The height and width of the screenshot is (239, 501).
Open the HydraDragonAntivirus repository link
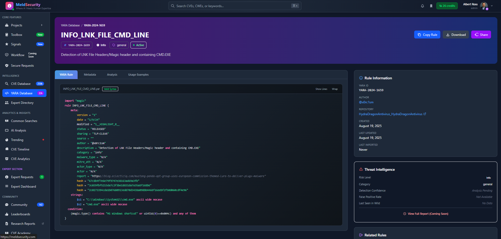click(x=392, y=114)
